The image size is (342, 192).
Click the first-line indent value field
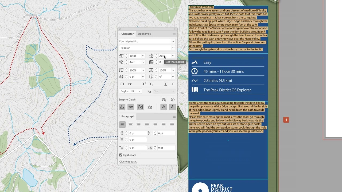tap(138, 140)
